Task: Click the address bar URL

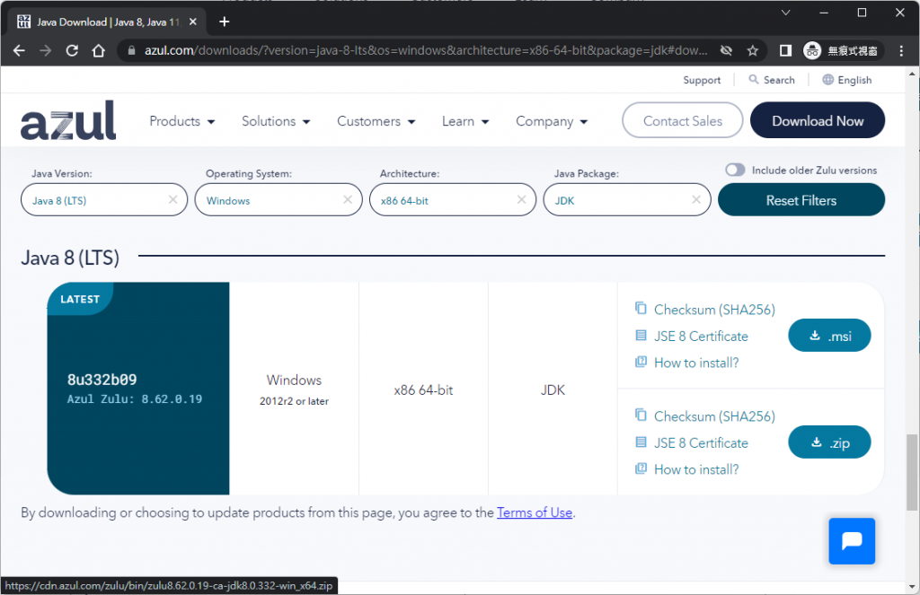Action: (x=426, y=51)
